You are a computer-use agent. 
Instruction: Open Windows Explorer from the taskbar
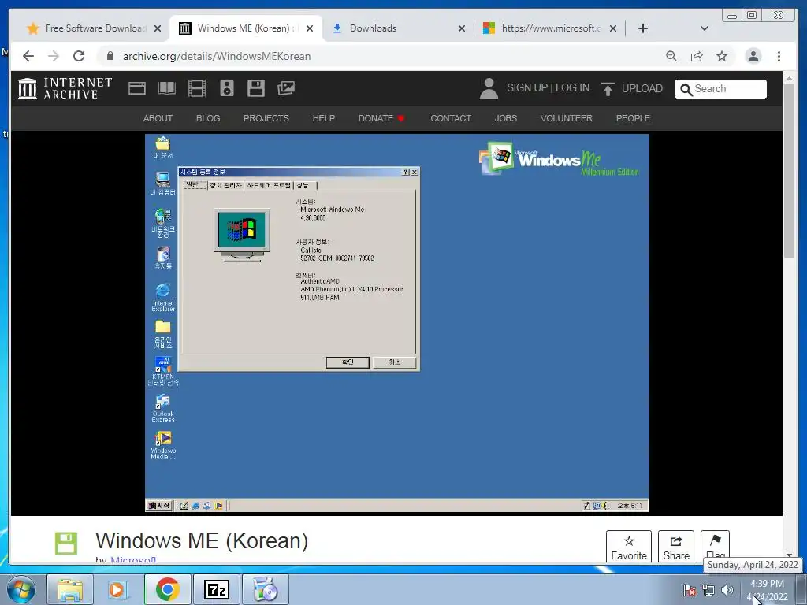(x=70, y=589)
